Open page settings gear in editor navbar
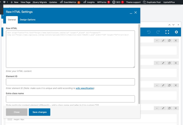This screenshot has width=183, height=125. point(176,32)
